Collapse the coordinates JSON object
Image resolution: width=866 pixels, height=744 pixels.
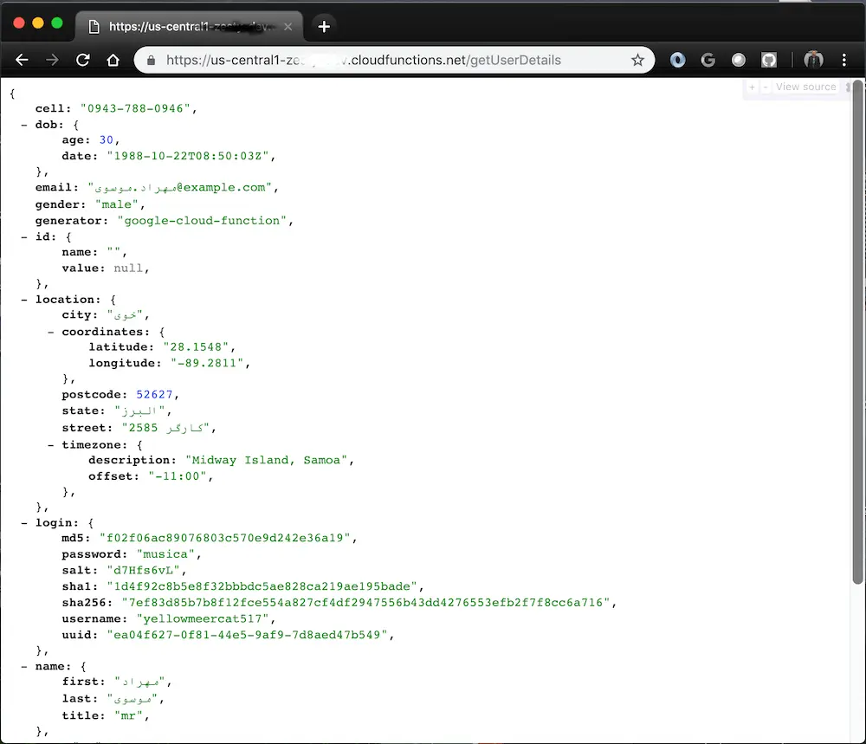coord(50,331)
